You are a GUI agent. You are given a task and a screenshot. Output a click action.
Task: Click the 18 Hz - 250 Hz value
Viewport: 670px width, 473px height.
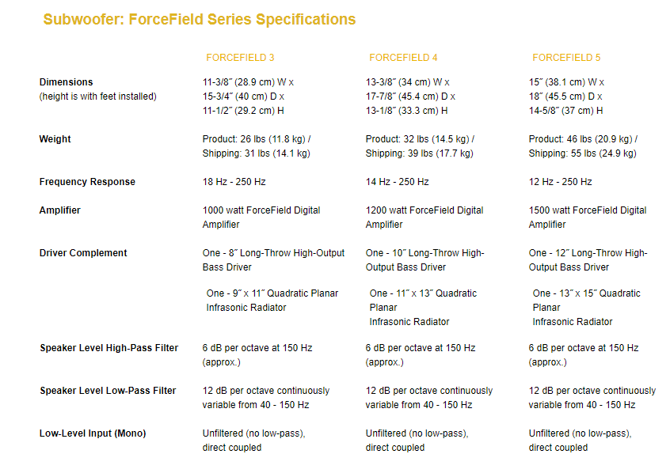[x=234, y=182]
